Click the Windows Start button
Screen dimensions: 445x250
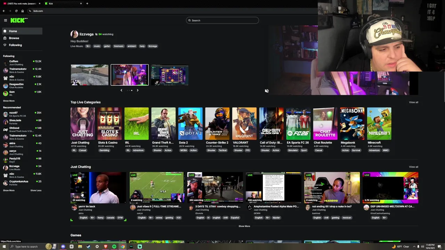[4, 247]
